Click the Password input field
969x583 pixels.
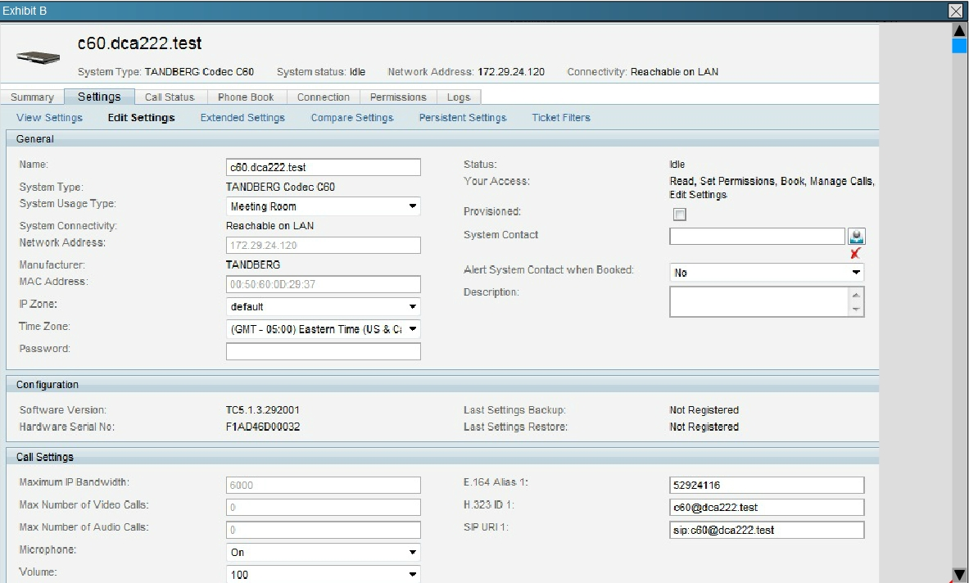(x=323, y=351)
